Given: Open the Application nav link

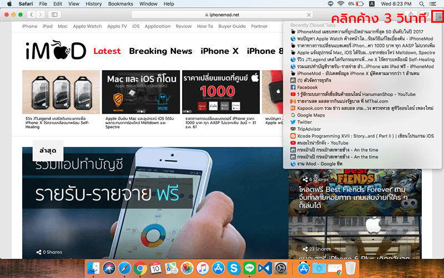Looking at the screenshot, I should click(158, 26).
